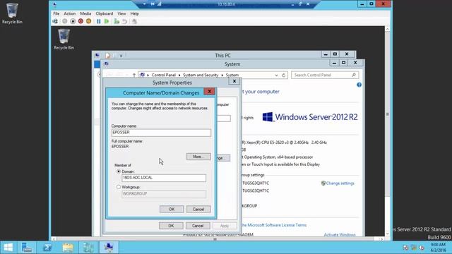This screenshot has width=452, height=254.
Task: Close the Computer Name/Domain Changes dialog
Action: 209,92
